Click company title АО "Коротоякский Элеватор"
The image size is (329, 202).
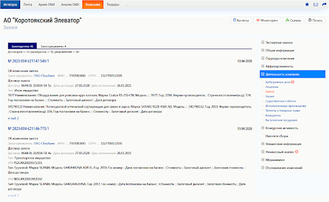point(42,21)
